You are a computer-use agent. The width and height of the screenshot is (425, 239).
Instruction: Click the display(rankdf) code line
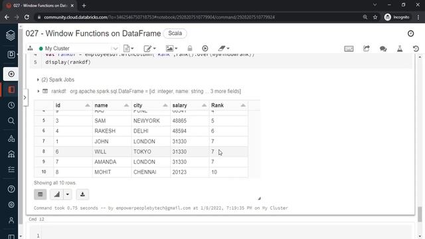pyautogui.click(x=68, y=62)
